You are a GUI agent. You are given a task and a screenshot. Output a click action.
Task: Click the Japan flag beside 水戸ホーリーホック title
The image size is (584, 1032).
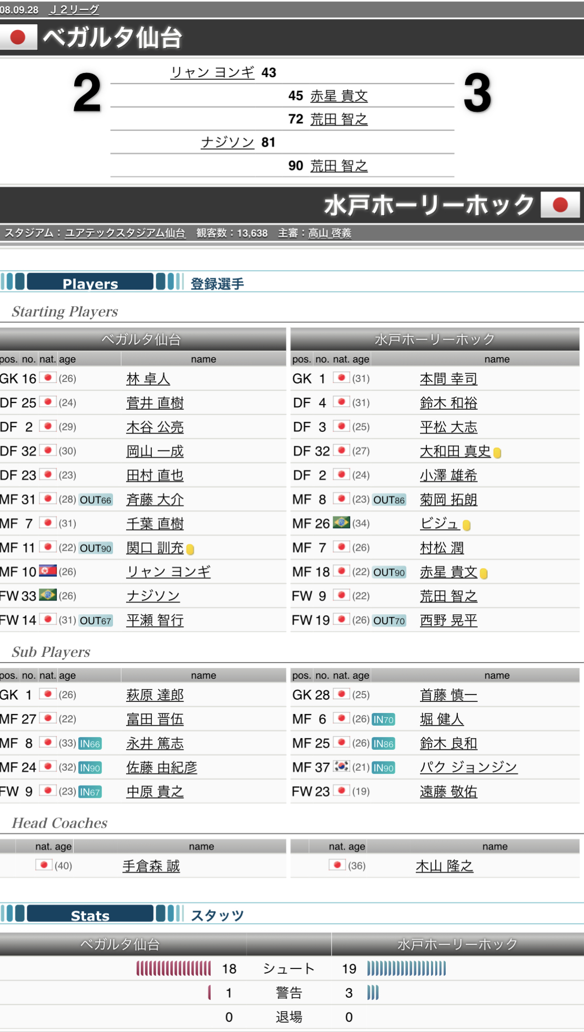click(560, 205)
